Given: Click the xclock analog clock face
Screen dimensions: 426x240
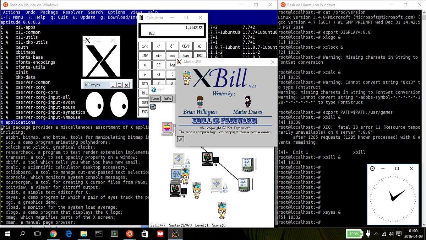Looking at the screenshot, I should click(x=393, y=198).
